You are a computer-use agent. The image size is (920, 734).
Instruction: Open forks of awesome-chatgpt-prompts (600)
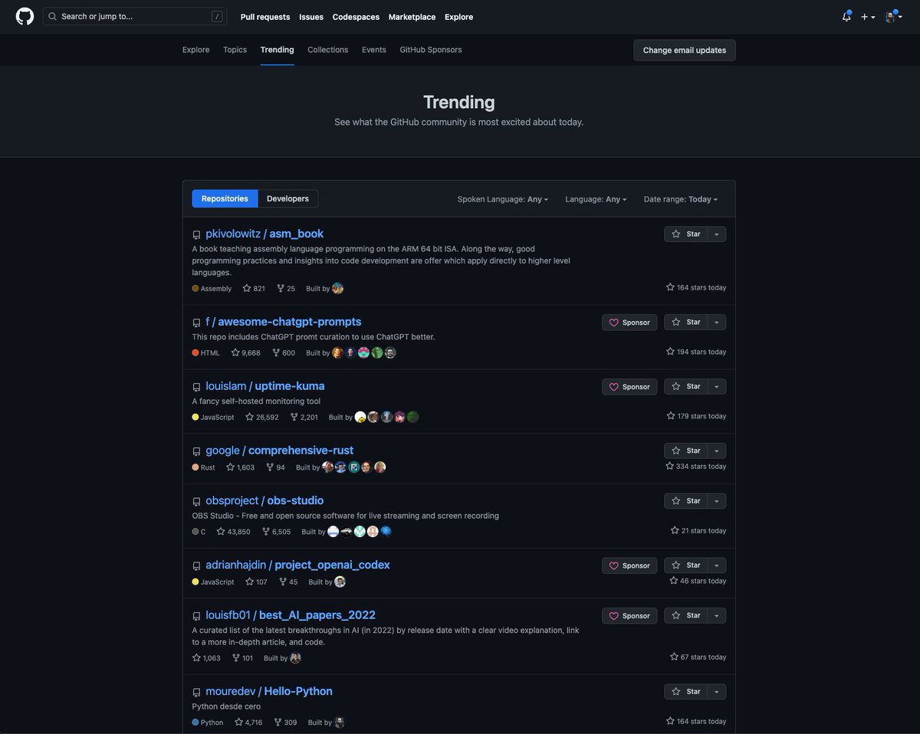[284, 353]
